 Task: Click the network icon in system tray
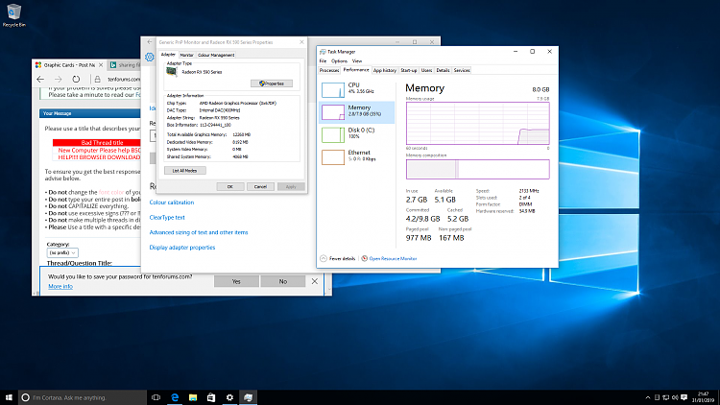(665, 397)
